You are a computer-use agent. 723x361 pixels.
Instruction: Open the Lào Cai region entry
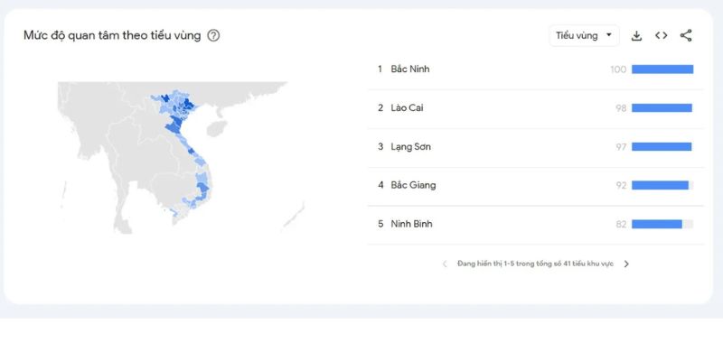pos(535,107)
